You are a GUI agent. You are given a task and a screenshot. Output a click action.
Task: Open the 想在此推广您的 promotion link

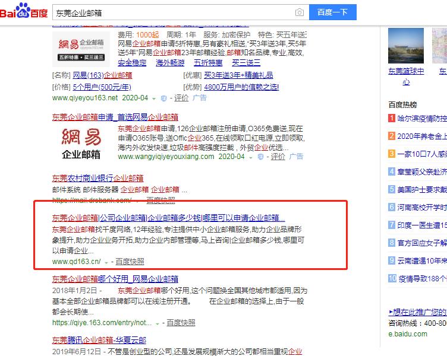(418, 312)
